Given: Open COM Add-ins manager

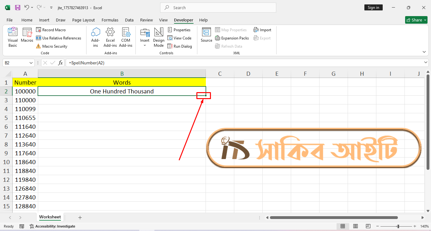Looking at the screenshot, I should click(126, 37).
